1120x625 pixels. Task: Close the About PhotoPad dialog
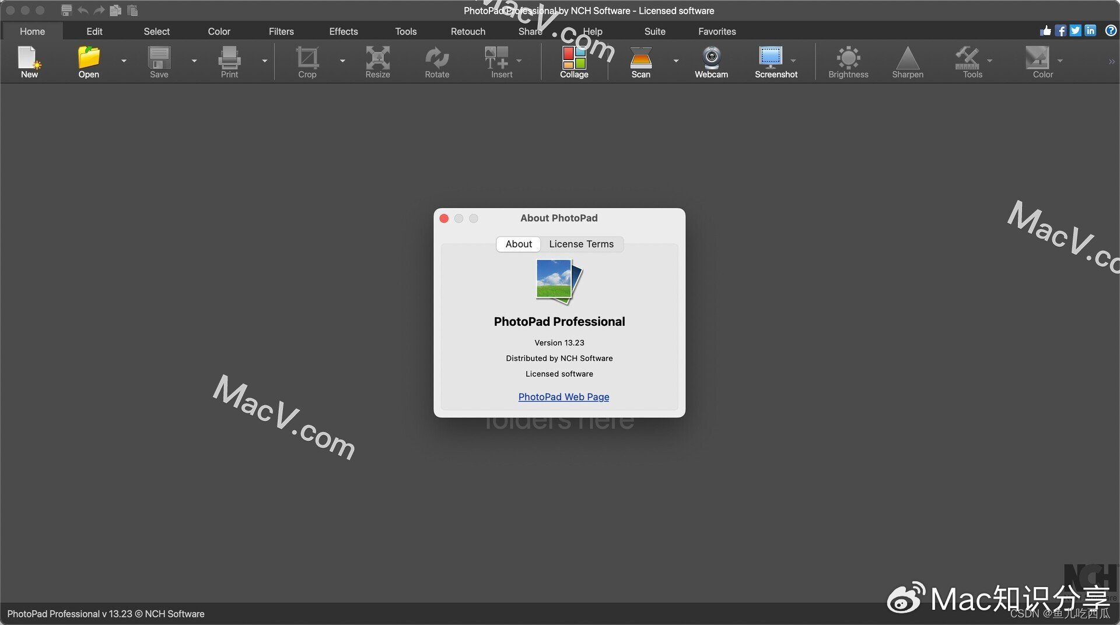444,218
